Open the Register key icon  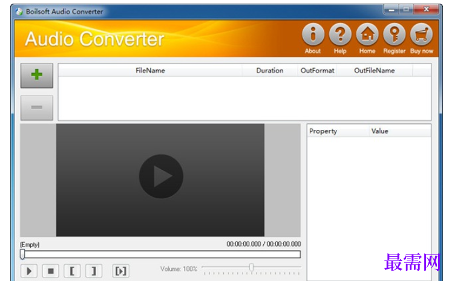point(395,34)
